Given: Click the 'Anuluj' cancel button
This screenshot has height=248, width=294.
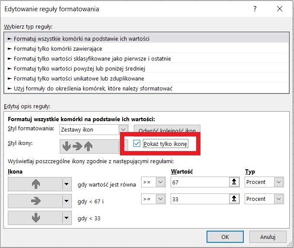Looking at the screenshot, I should [268, 237].
